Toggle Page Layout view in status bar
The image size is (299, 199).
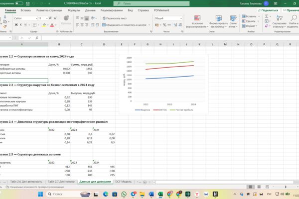coord(259,187)
